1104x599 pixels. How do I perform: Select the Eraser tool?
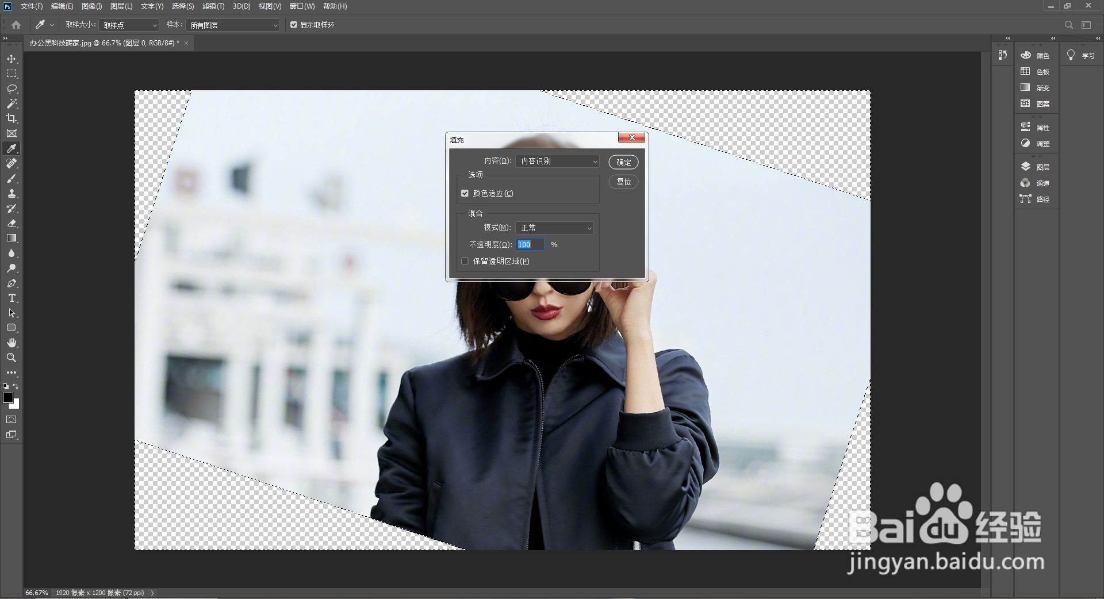pos(11,224)
